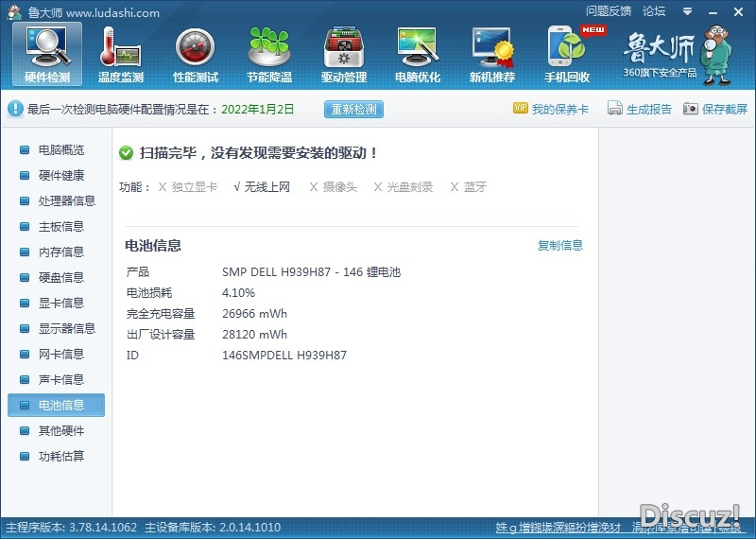Open 我的保养卡 maintenance card
Screen dimensions: 756x539
[x=551, y=110]
